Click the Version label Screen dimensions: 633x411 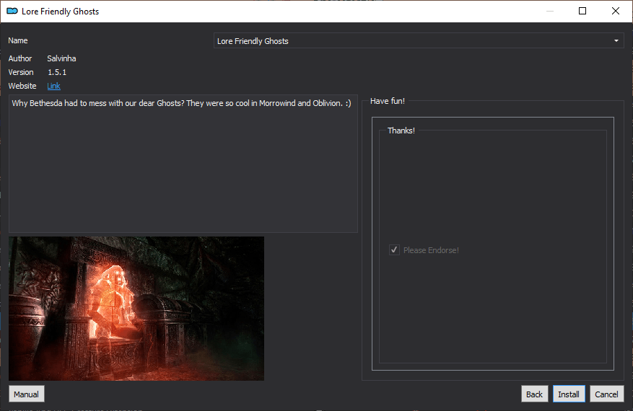21,72
